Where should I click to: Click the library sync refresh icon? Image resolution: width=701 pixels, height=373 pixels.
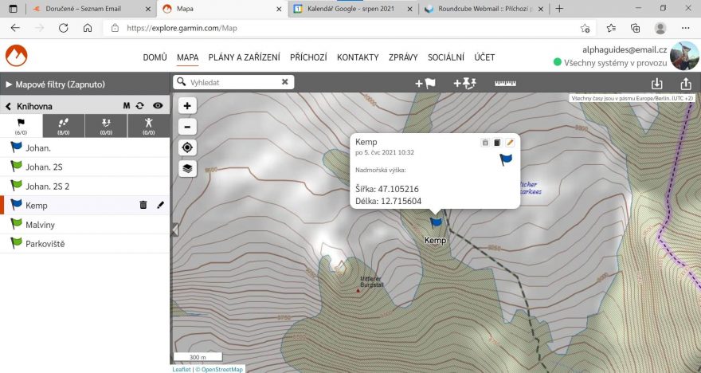[x=139, y=105]
